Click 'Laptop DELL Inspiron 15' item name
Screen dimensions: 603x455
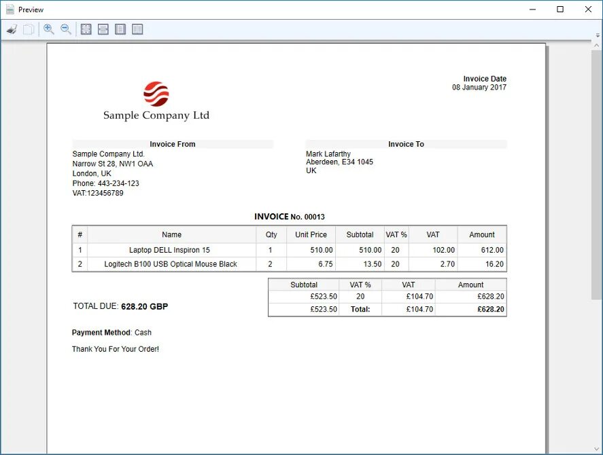point(169,250)
